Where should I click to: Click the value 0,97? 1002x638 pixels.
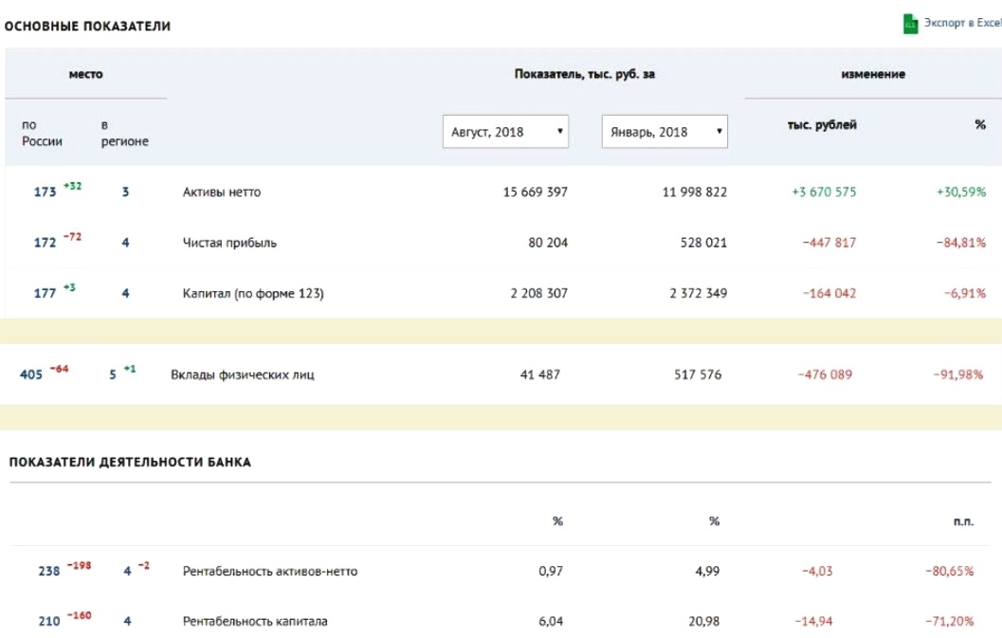[x=551, y=571]
